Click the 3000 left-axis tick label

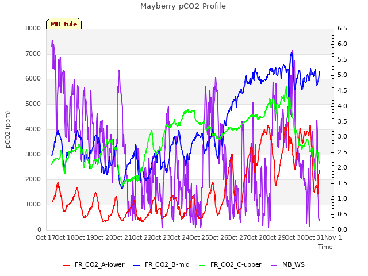click(33, 154)
